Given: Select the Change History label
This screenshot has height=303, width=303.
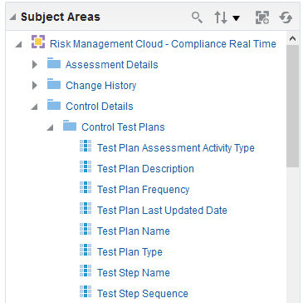Looking at the screenshot, I should pyautogui.click(x=101, y=86).
